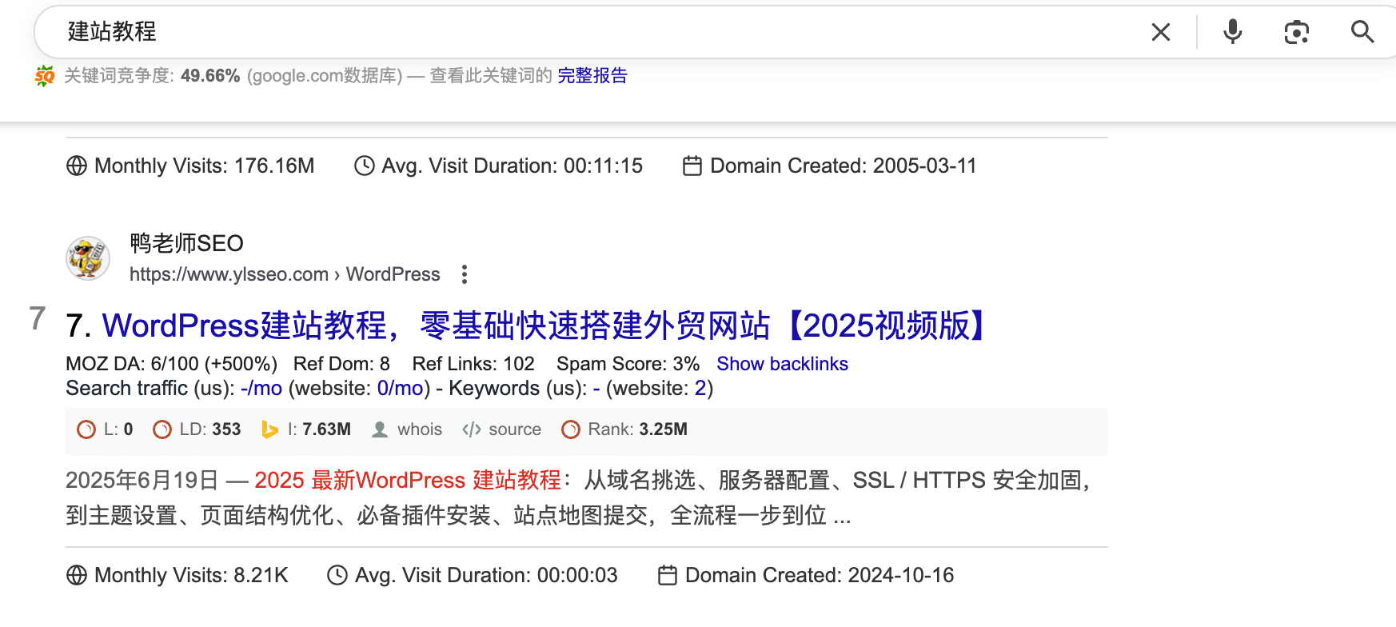Open the 鸭老师SEO site name
1396x627 pixels.
pyautogui.click(x=186, y=243)
